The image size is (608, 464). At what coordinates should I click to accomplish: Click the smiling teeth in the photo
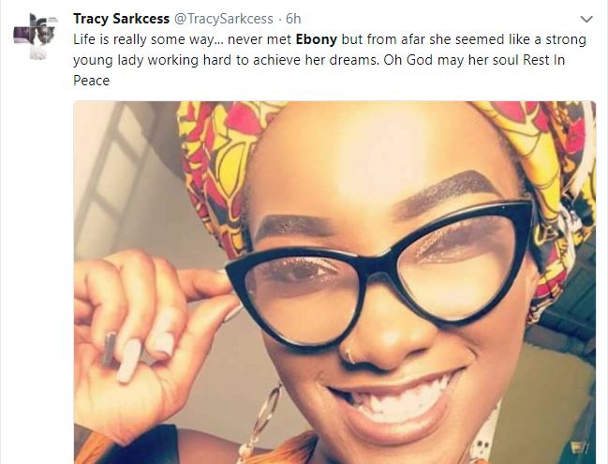click(x=399, y=401)
